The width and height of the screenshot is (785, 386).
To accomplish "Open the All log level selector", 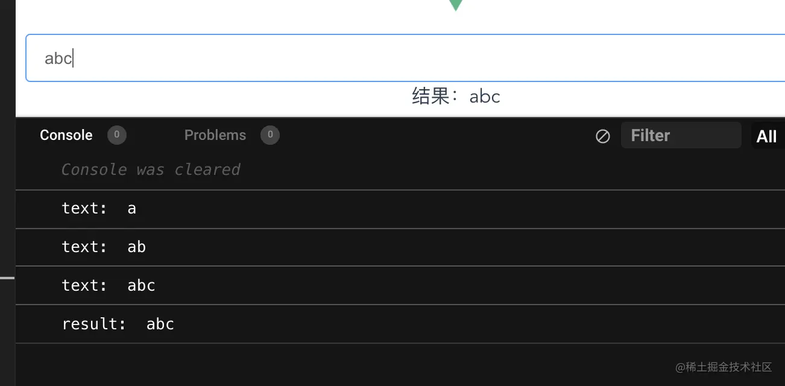I will 767,136.
